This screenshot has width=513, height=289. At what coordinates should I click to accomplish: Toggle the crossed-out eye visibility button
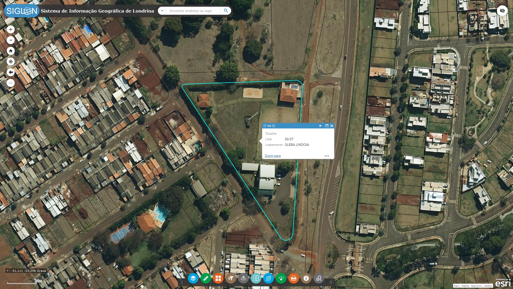pyautogui.click(x=502, y=11)
